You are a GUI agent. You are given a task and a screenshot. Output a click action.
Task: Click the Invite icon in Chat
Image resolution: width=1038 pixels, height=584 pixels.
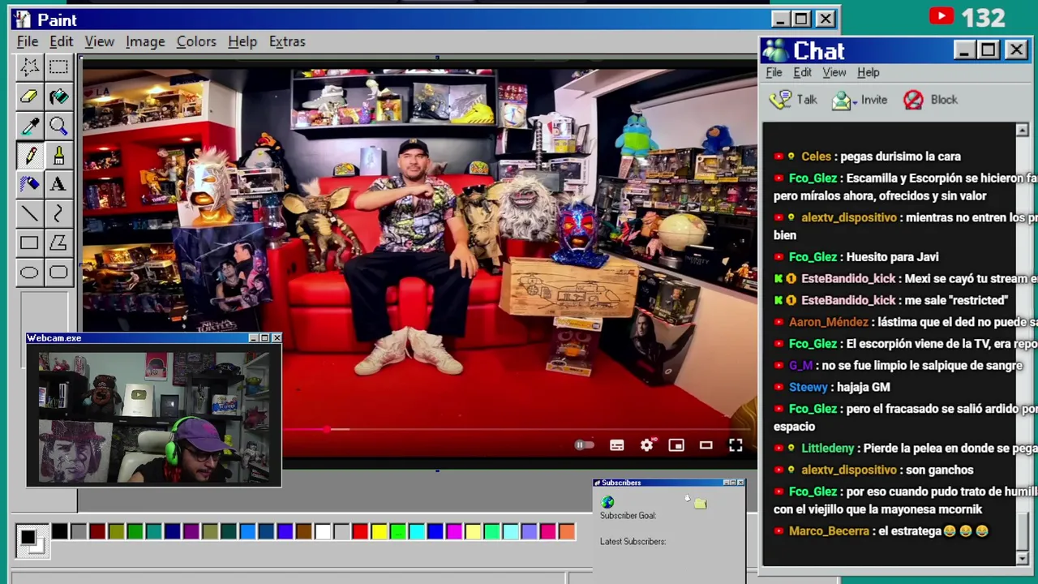(842, 100)
